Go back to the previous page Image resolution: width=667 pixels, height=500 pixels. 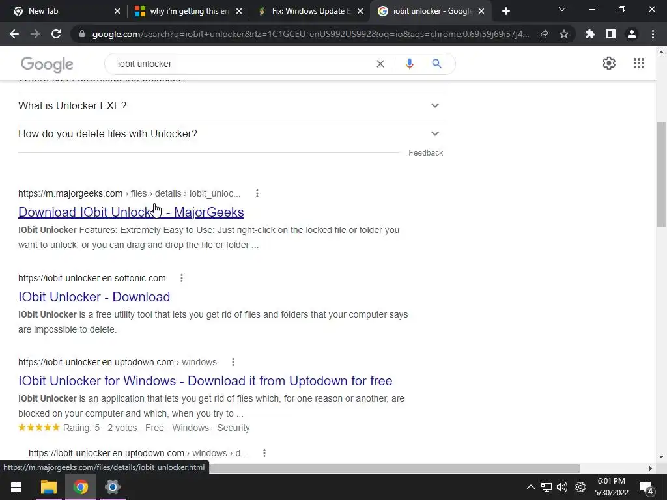point(14,34)
